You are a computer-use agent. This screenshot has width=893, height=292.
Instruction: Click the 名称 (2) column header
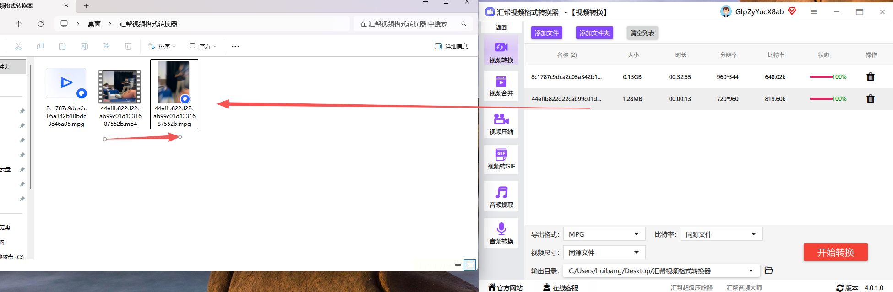coord(567,55)
